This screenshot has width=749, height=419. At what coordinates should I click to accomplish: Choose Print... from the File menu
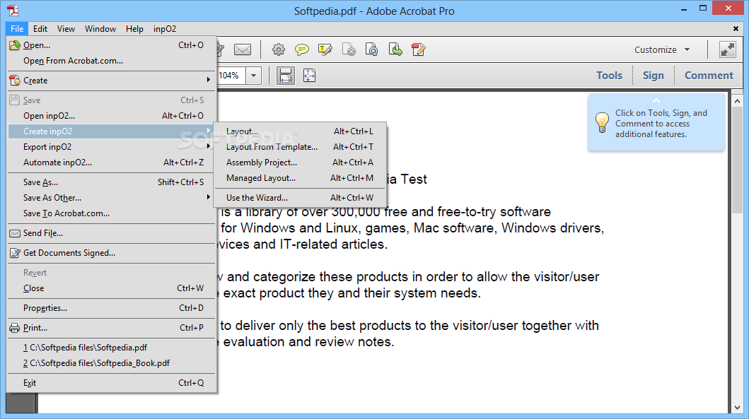click(x=111, y=328)
